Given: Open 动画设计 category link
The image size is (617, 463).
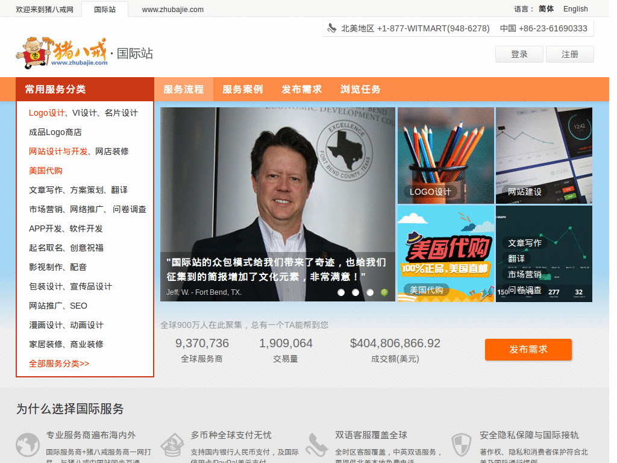Looking at the screenshot, I should click(87, 325).
